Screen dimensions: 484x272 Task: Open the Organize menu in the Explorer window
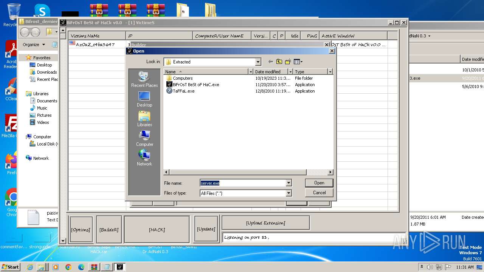point(34,45)
